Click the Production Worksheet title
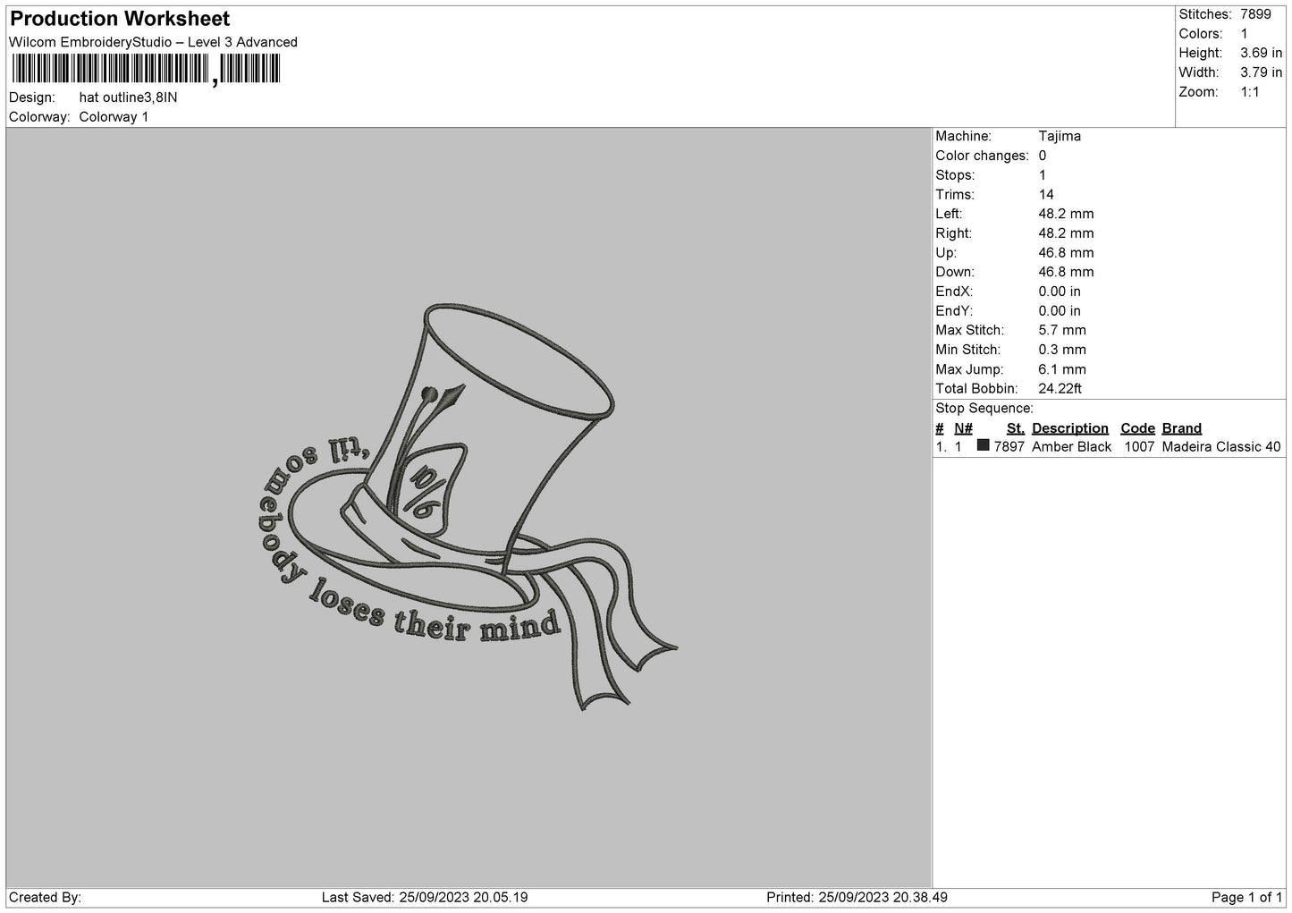This screenshot has width=1292, height=913. [x=120, y=19]
